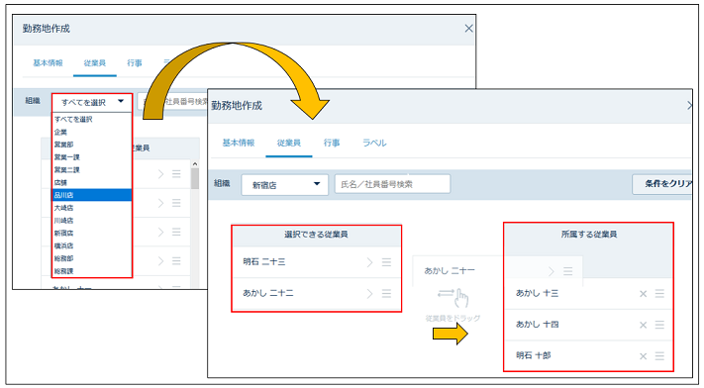Click the 選択できる従業員 list header

[316, 235]
